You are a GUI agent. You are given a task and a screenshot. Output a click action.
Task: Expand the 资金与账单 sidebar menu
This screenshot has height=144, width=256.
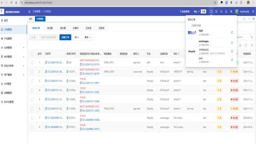pyautogui.click(x=13, y=66)
